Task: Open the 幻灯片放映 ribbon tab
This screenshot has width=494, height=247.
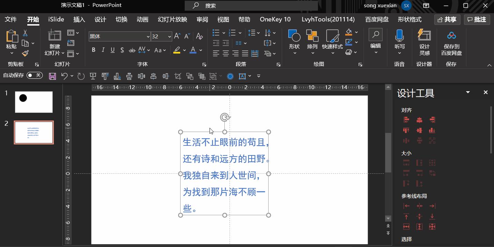Action: tap(172, 19)
